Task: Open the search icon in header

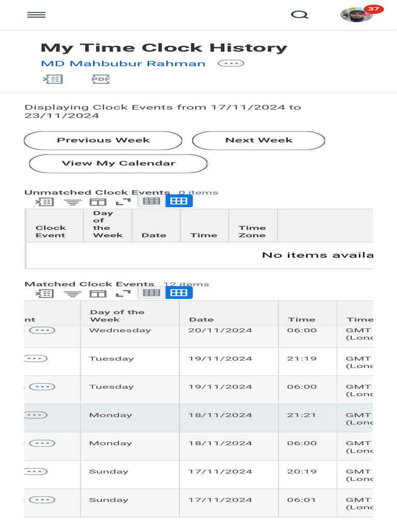Action: pos(299,15)
